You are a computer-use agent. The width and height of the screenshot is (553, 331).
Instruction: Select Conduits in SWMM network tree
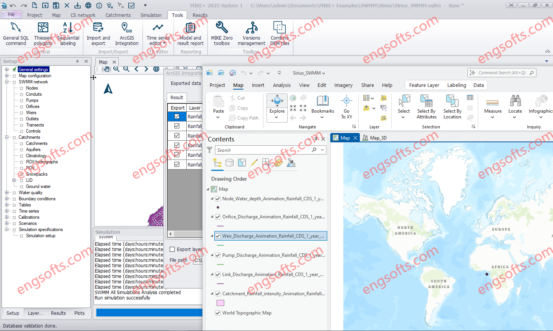[33, 94]
